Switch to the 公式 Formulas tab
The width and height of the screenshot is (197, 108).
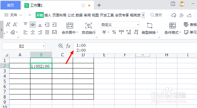[x=71, y=15]
